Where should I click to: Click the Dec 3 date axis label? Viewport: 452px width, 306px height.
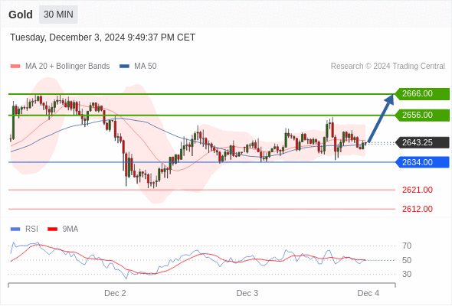(x=247, y=293)
